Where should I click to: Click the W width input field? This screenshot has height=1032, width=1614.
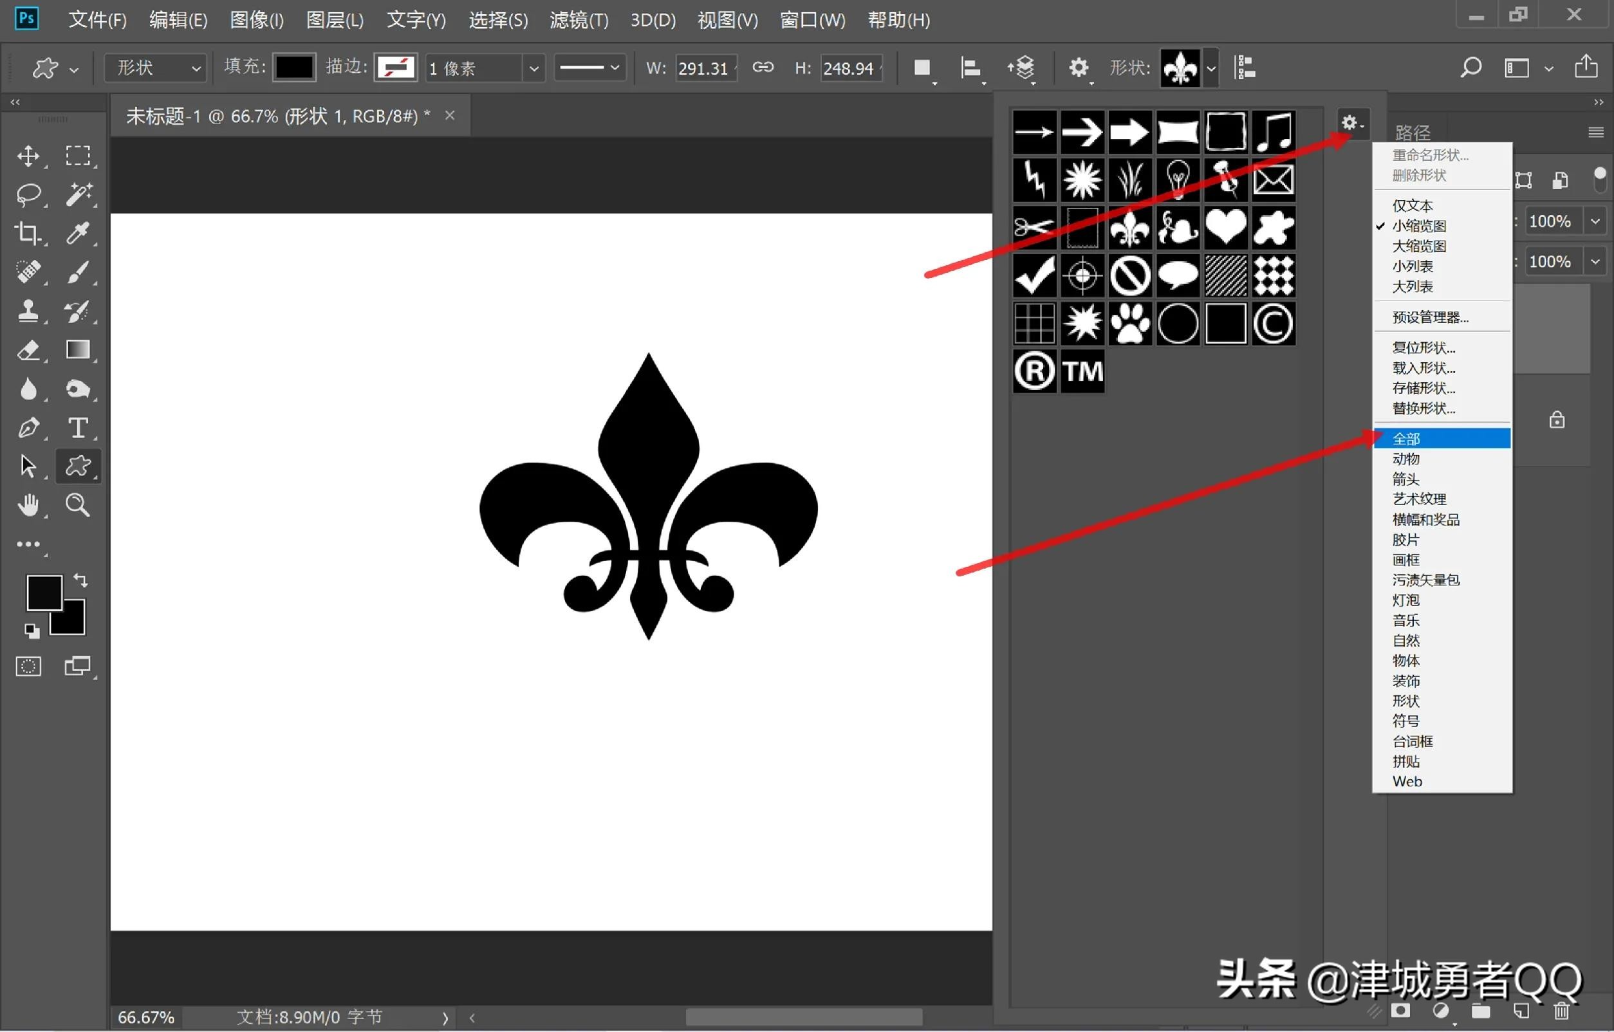click(x=704, y=68)
